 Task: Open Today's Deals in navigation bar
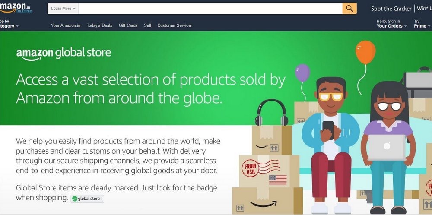pyautogui.click(x=99, y=25)
